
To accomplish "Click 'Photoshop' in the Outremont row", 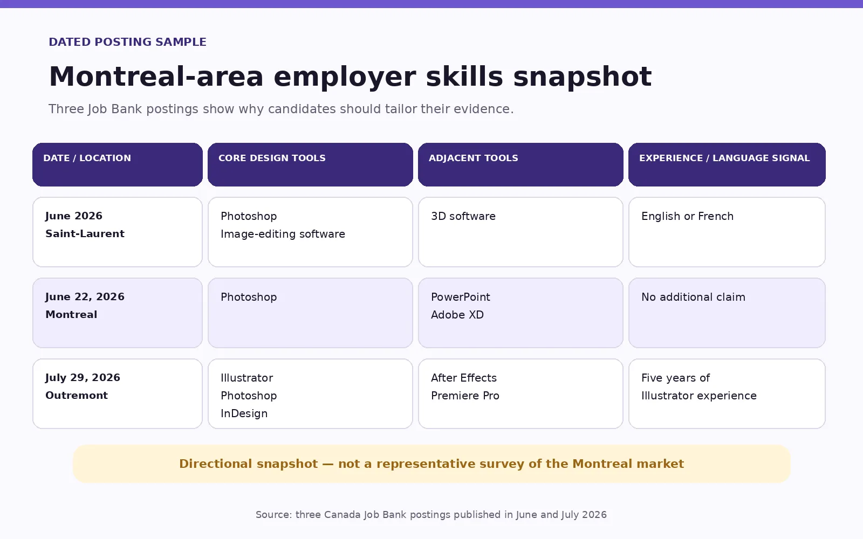I will click(x=249, y=396).
